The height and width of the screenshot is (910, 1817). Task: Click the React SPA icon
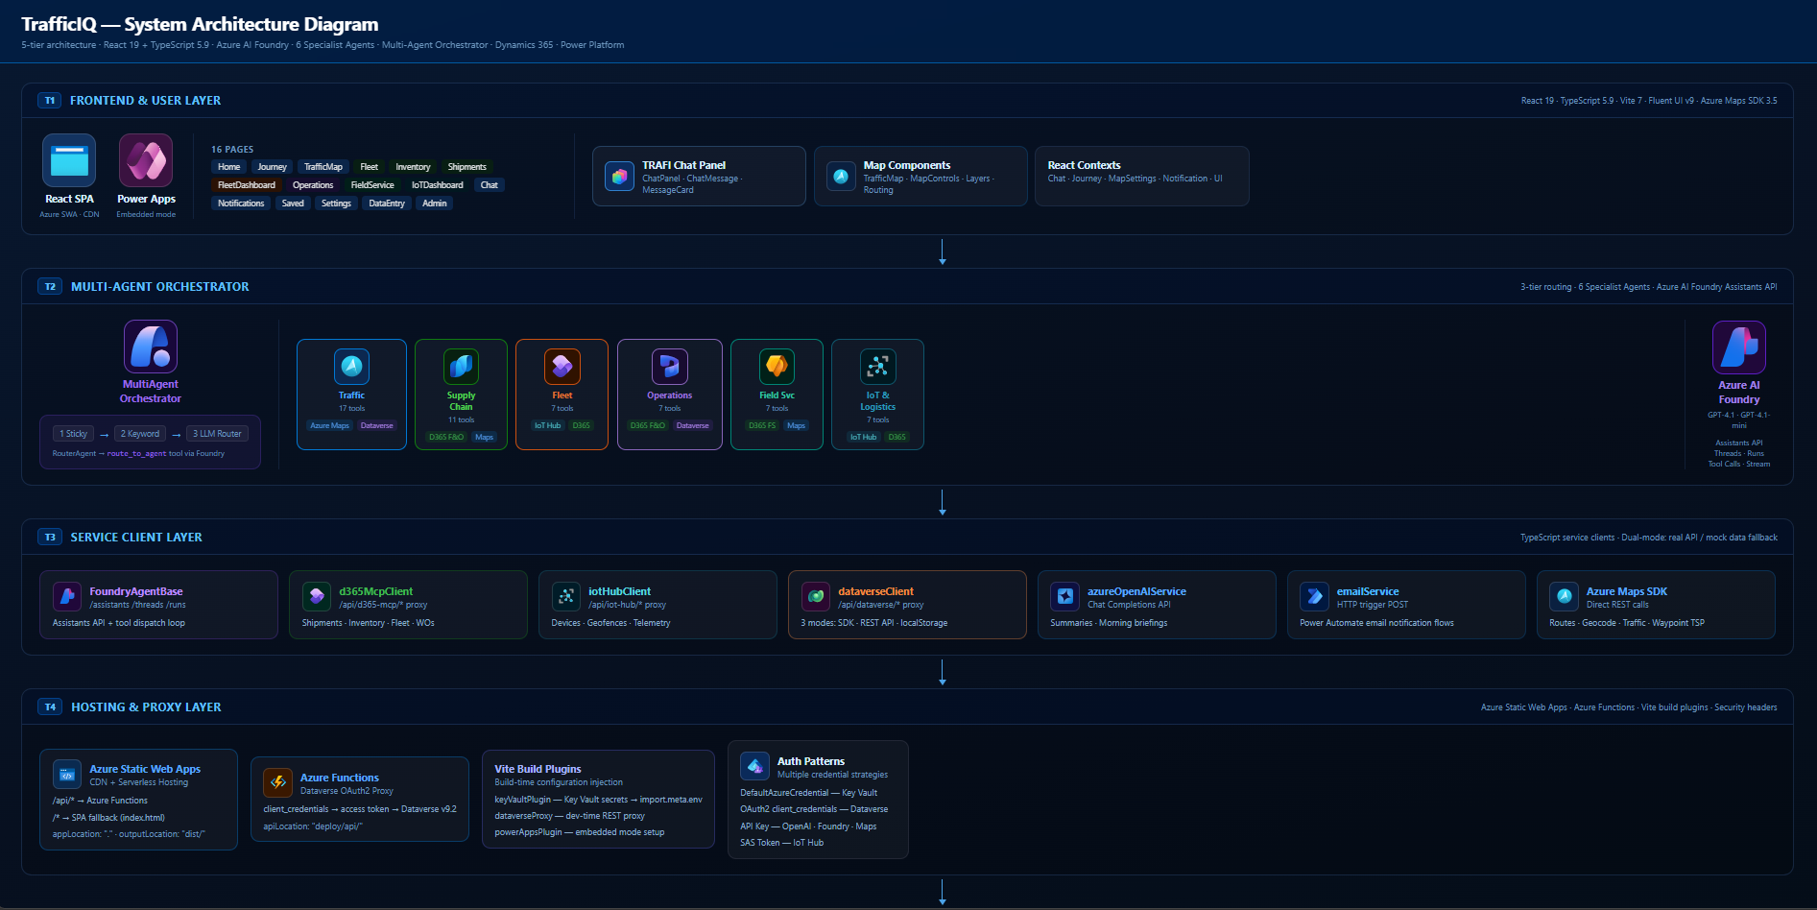click(69, 160)
